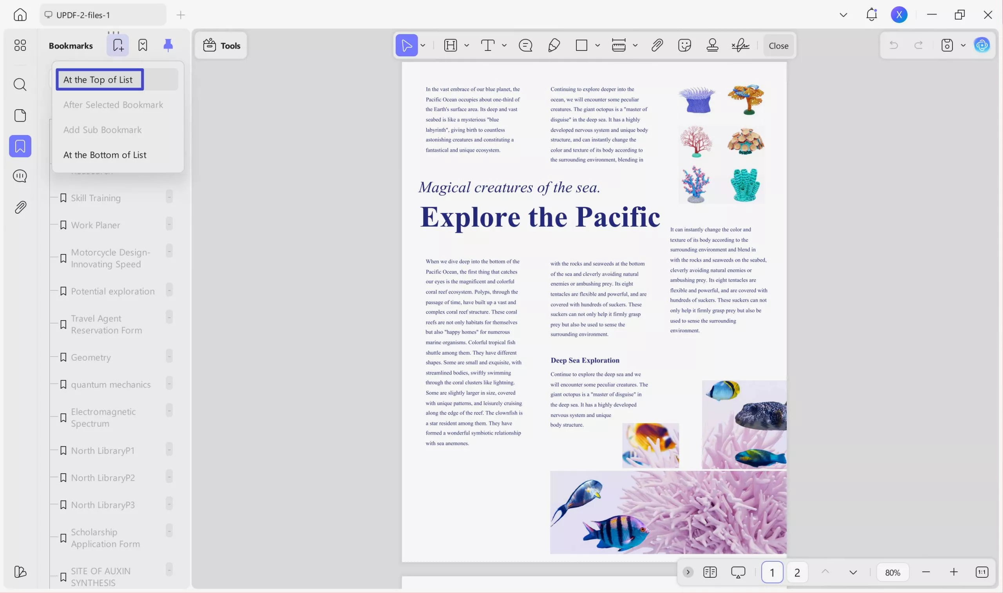This screenshot has height=593, width=1003.
Task: Select the Comment tool
Action: [525, 45]
